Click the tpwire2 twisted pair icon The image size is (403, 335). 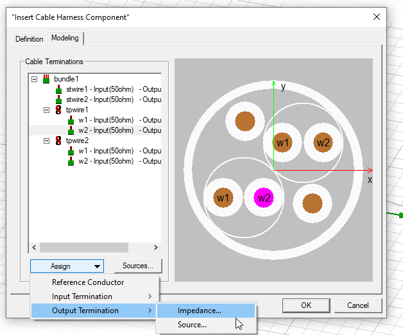tap(58, 141)
